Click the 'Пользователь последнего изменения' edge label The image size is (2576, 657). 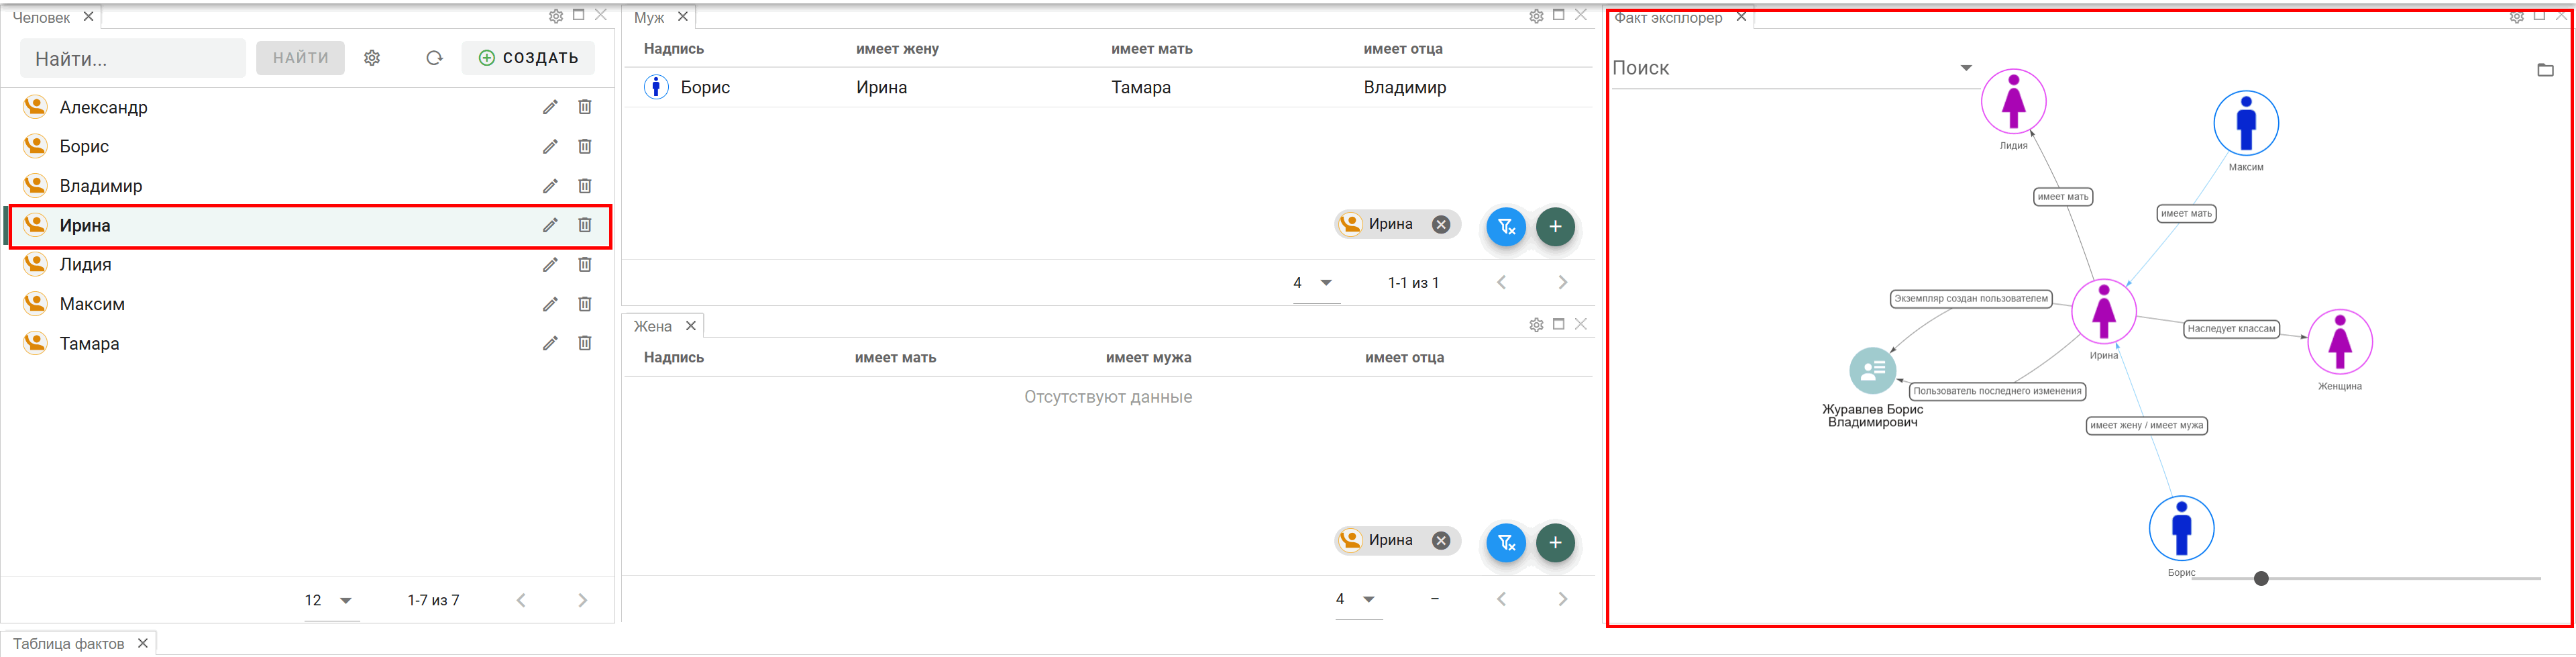(1997, 391)
